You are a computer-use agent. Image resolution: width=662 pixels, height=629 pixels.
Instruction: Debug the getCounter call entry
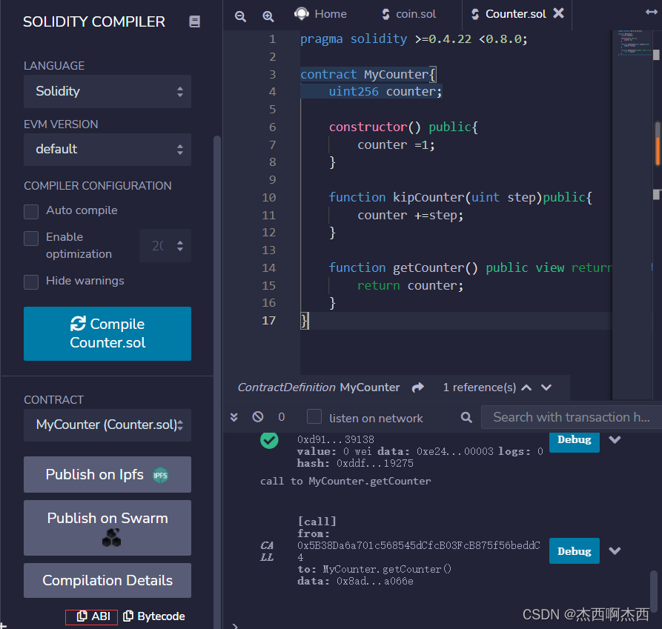click(x=575, y=551)
